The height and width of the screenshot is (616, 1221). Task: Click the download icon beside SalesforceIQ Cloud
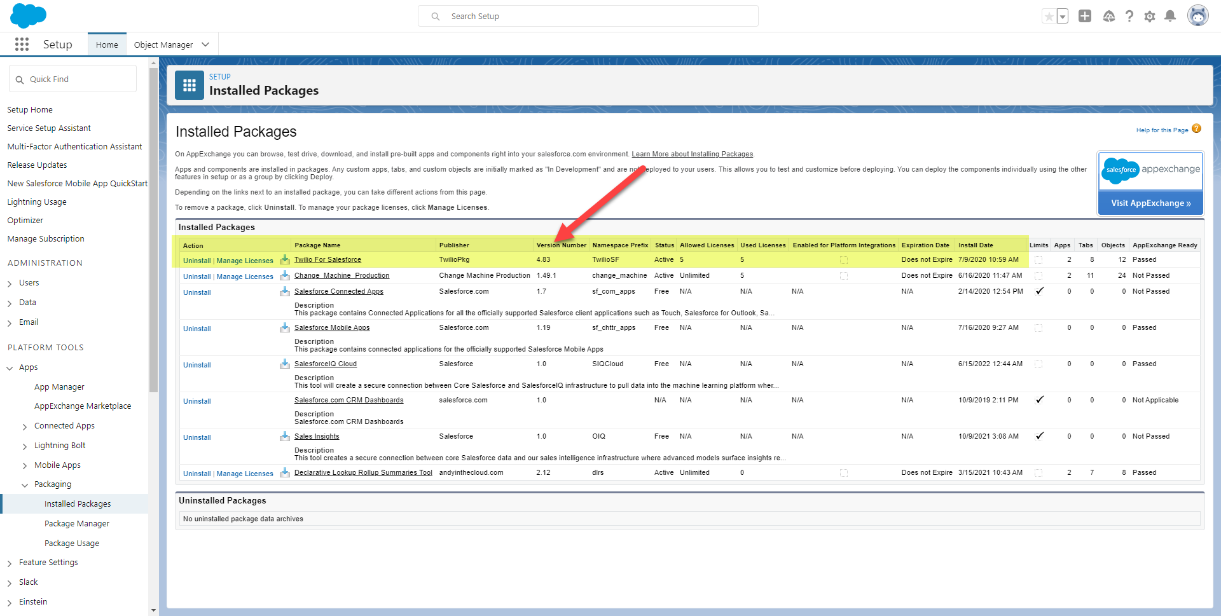[285, 364]
